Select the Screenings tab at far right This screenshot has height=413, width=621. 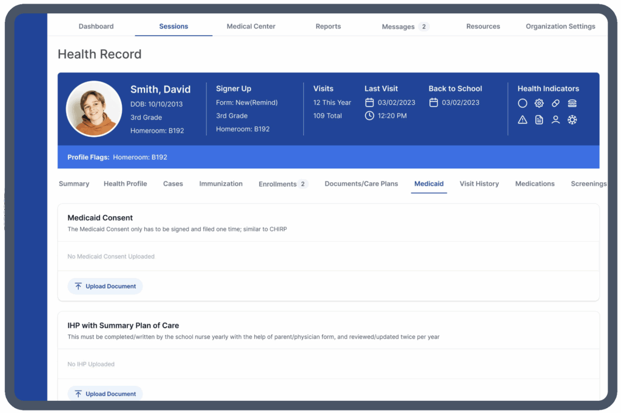[589, 183]
